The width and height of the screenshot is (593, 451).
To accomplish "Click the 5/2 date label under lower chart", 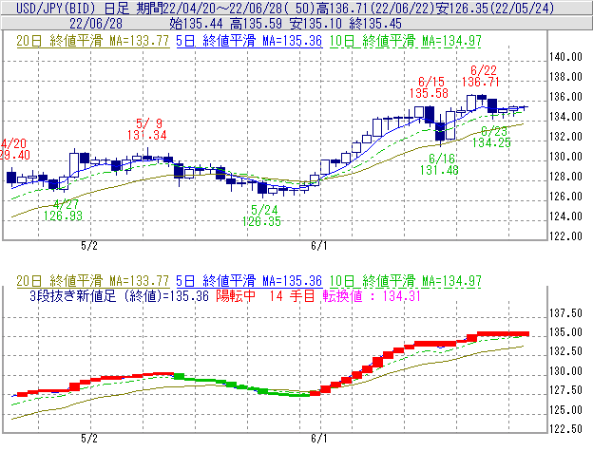I will click(x=89, y=439).
